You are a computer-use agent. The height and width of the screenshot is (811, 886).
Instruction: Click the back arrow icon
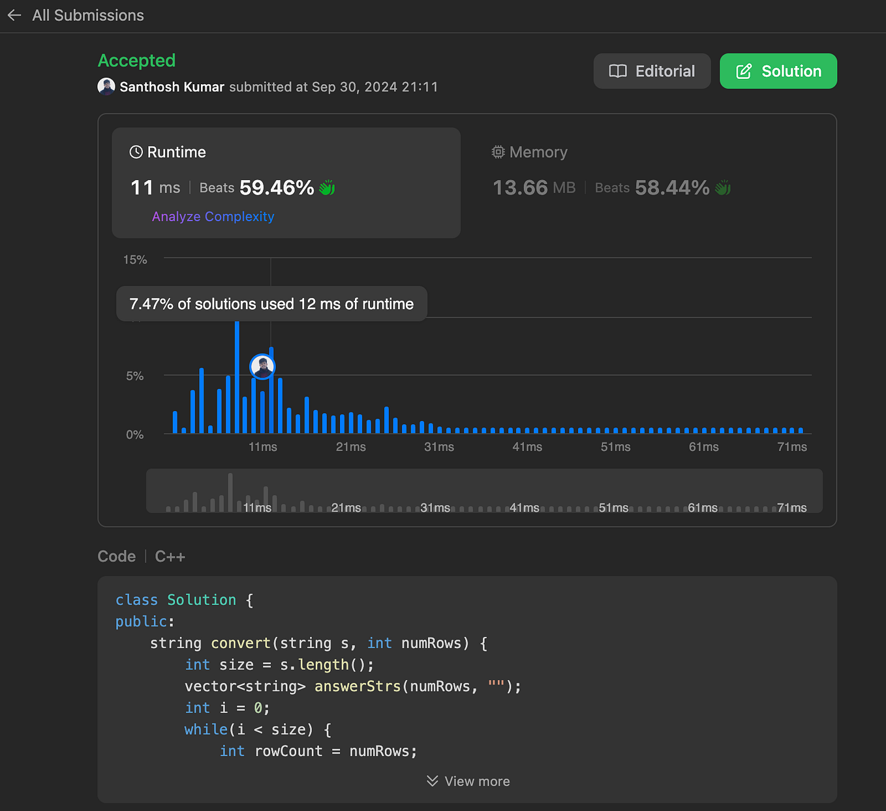(14, 16)
